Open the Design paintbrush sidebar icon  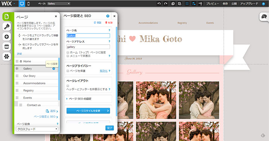[7, 26]
